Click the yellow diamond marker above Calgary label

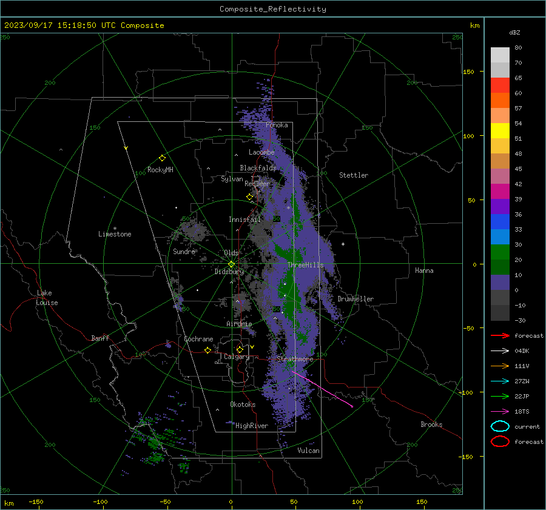(240, 349)
